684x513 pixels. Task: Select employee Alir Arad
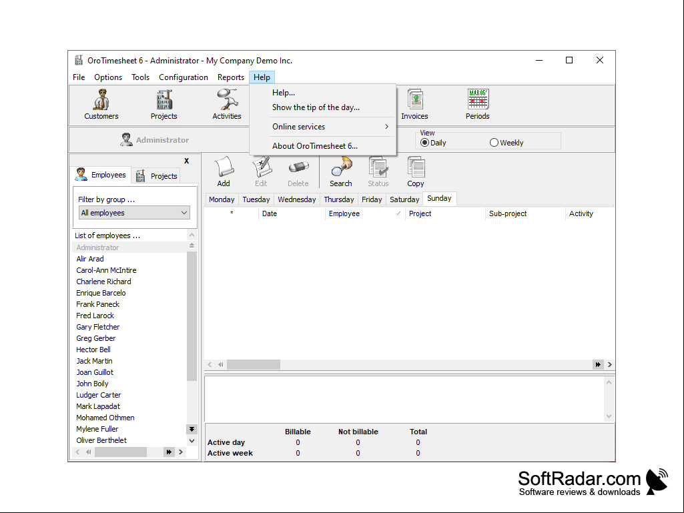[129, 259]
